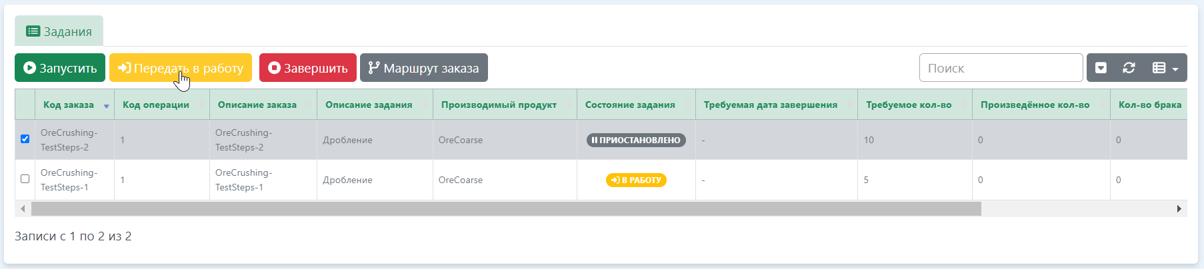The image size is (1204, 269).
Task: Focus the «Поиск» search field
Action: (1001, 68)
